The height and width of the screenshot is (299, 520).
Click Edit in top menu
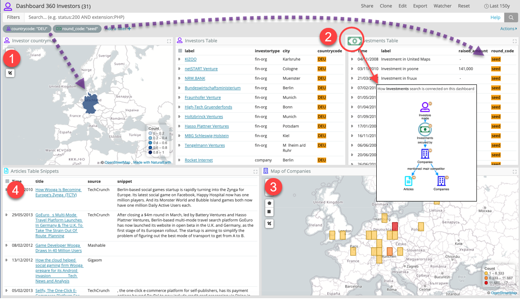coord(402,6)
